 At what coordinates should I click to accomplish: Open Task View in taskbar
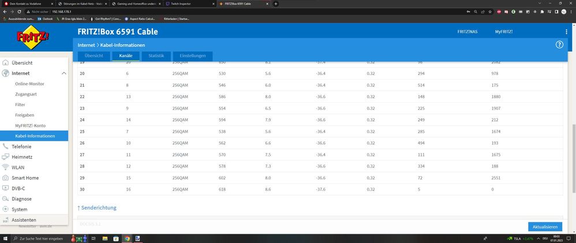coord(93,238)
